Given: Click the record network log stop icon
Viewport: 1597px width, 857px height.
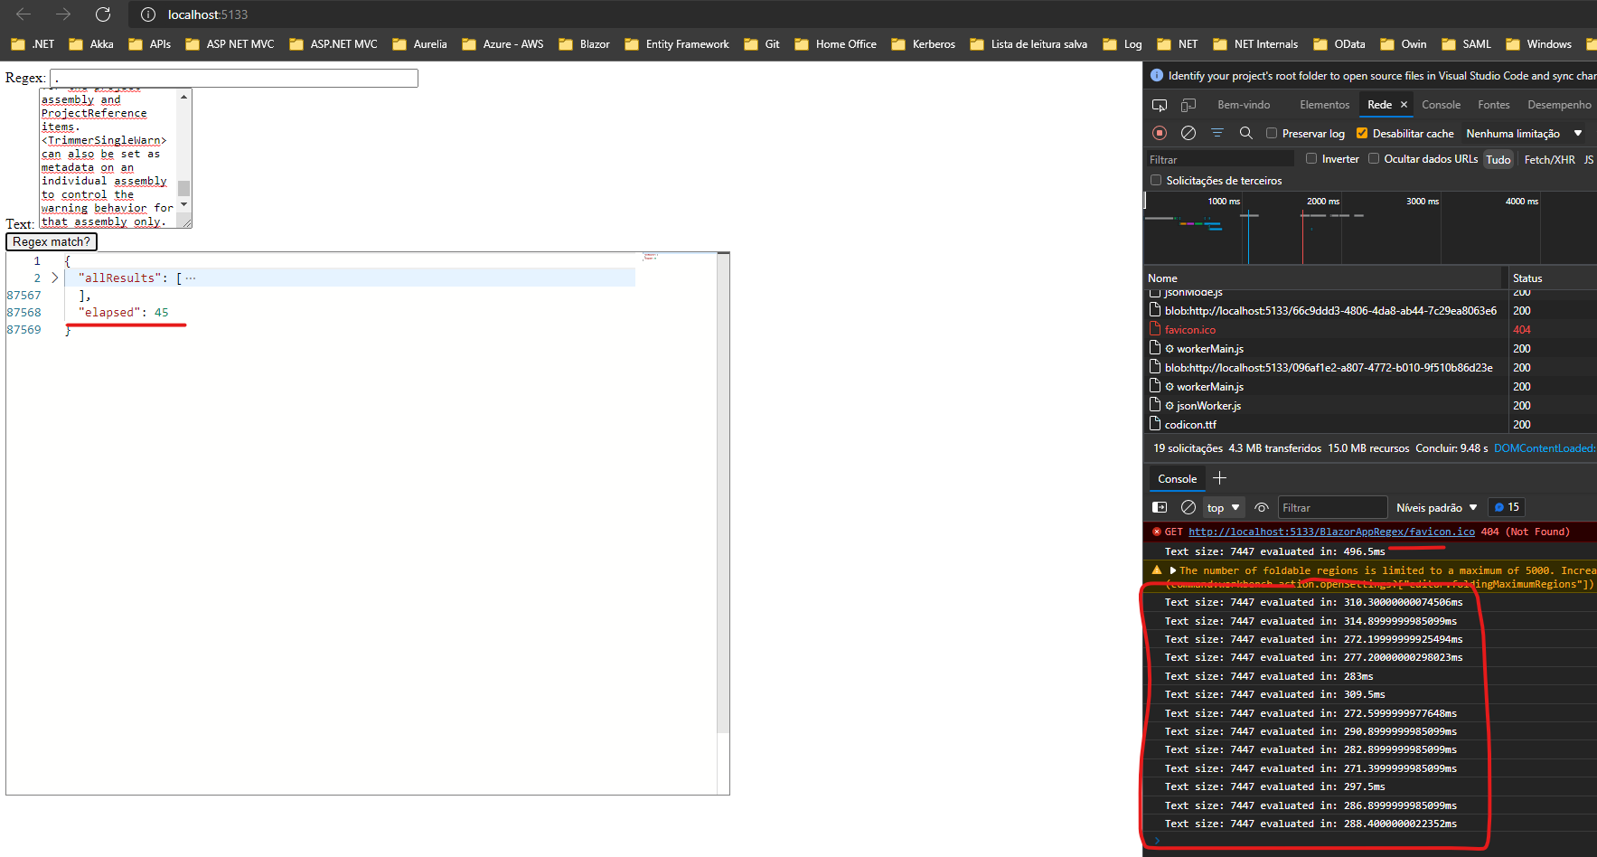Looking at the screenshot, I should 1160,133.
